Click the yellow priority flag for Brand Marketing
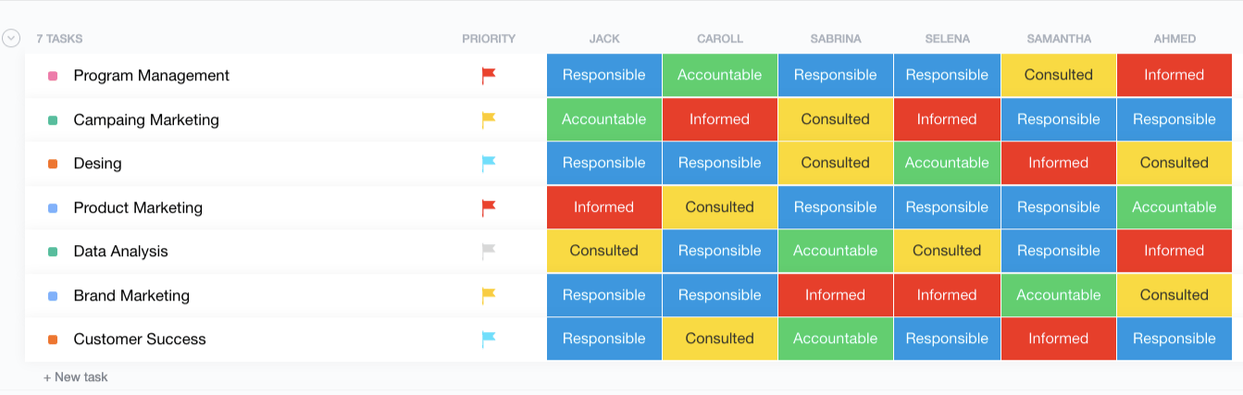The image size is (1243, 395). point(489,296)
